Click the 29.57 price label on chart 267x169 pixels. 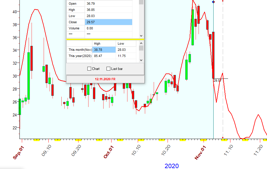pos(217,81)
